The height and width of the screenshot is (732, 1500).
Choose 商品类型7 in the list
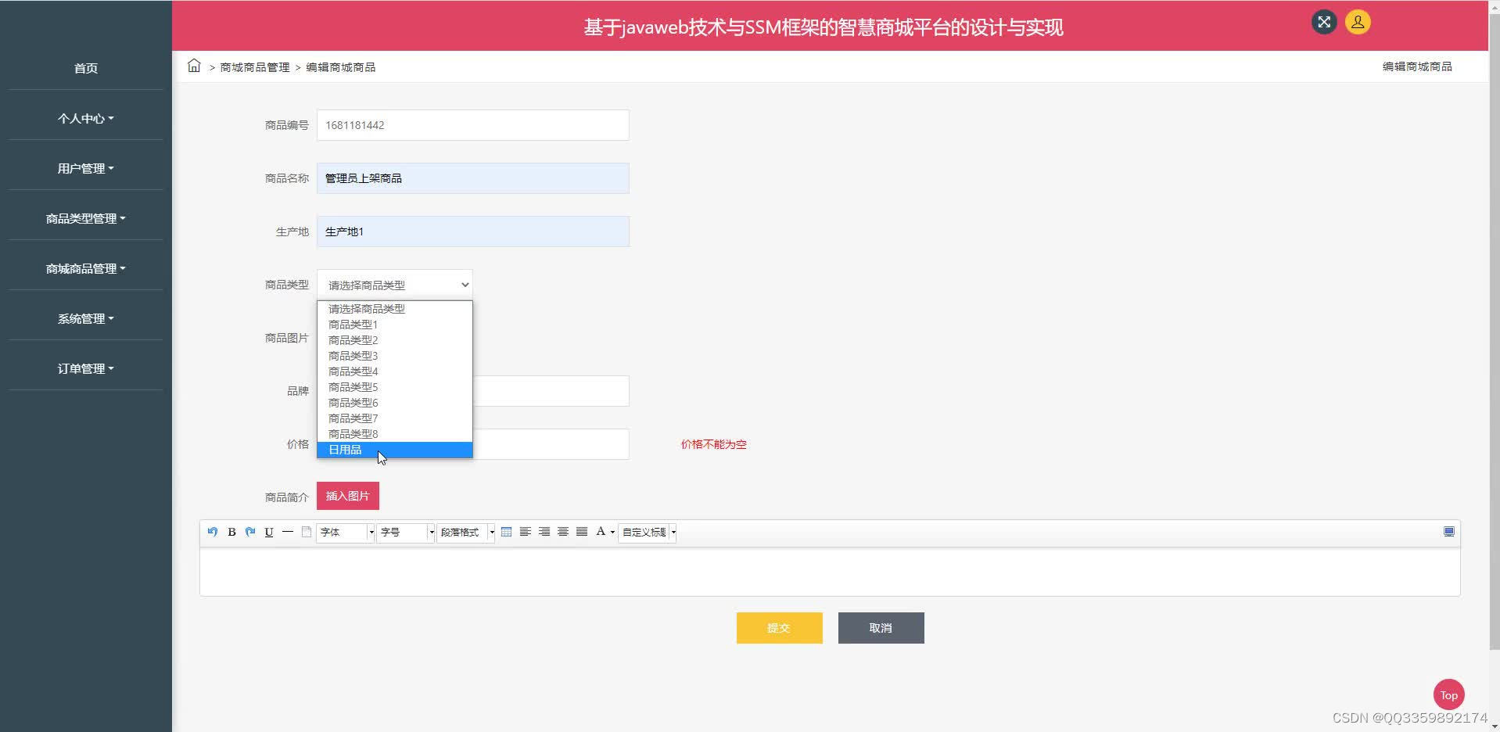coord(395,418)
